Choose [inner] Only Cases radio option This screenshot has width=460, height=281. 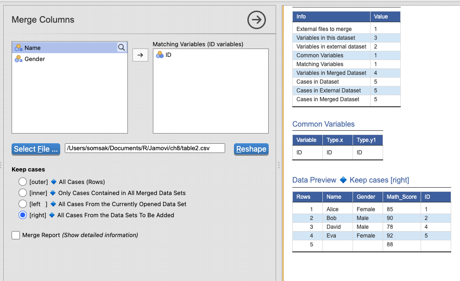23,193
